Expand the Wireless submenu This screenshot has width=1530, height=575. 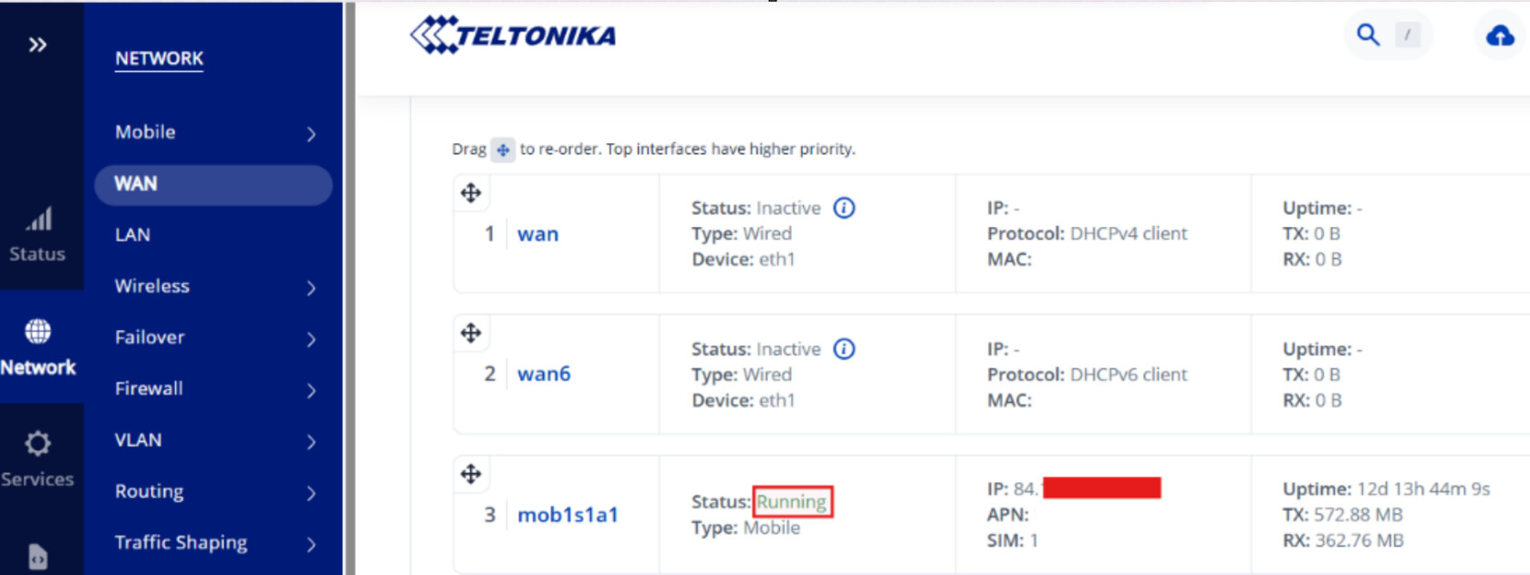point(311,288)
